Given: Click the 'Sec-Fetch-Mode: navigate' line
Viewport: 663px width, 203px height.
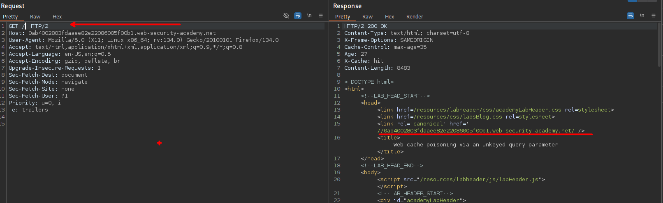Looking at the screenshot, I should coord(48,82).
